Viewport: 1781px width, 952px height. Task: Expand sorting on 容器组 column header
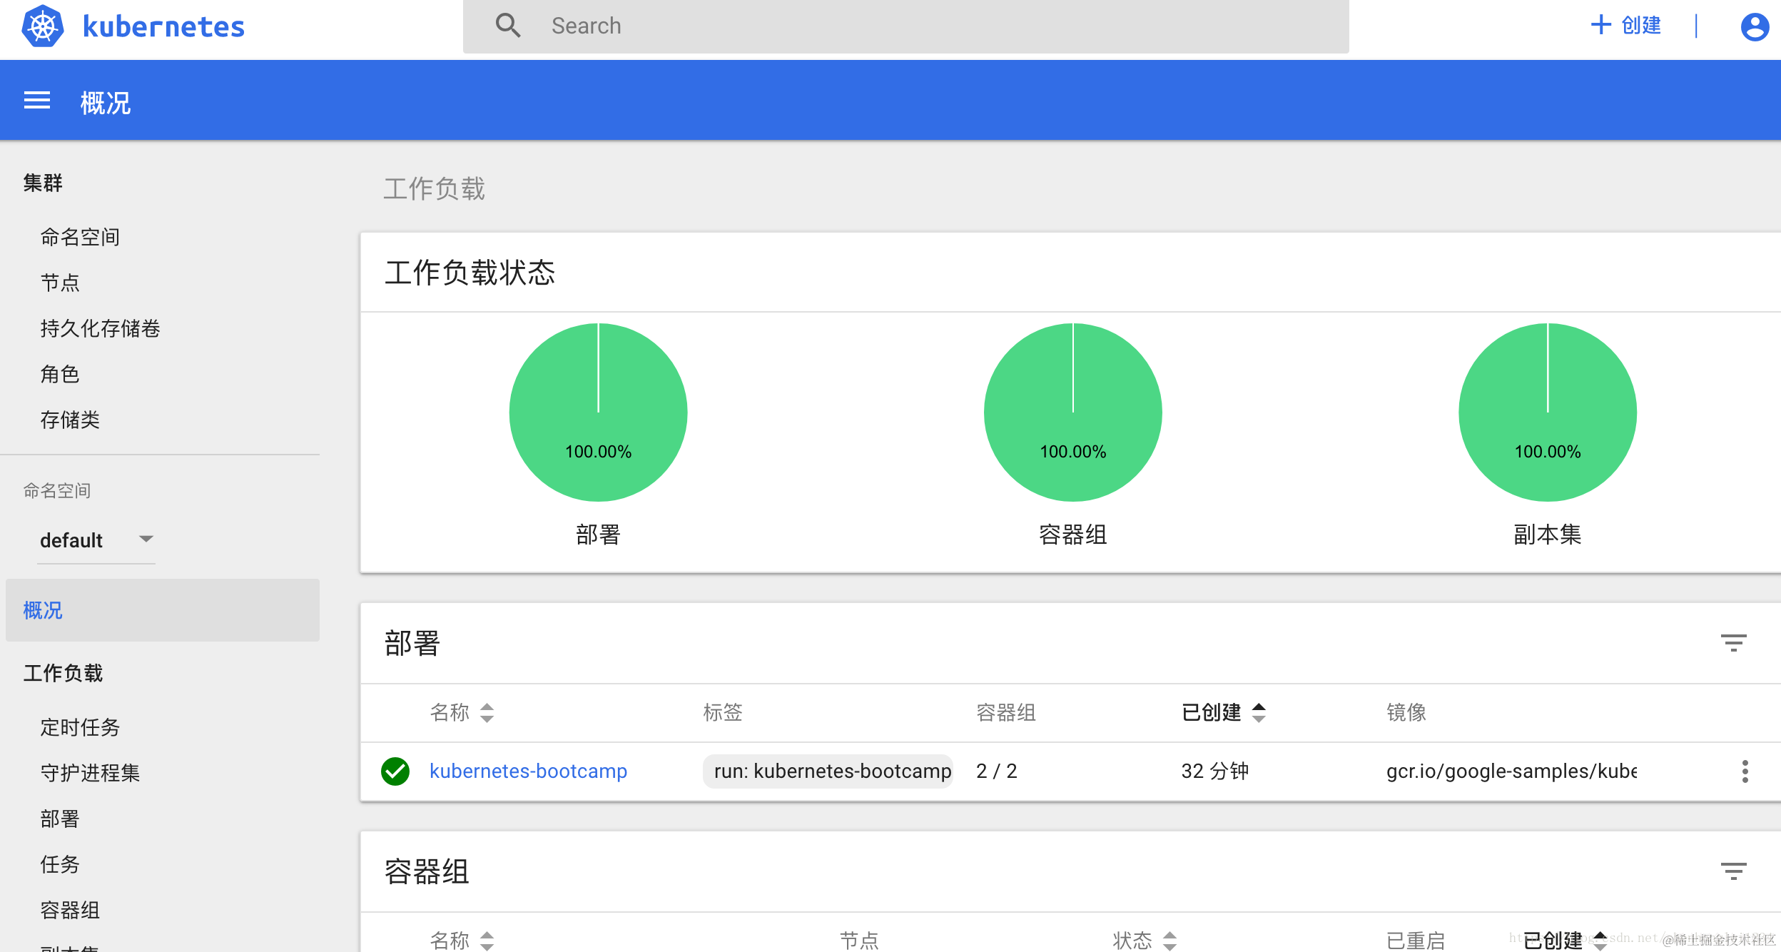pyautogui.click(x=1006, y=713)
